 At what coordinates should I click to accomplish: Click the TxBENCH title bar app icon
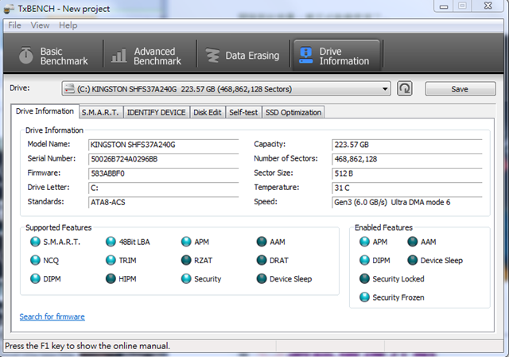coord(9,9)
